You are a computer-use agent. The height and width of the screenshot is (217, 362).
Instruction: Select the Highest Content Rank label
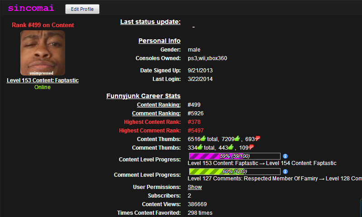(x=152, y=122)
